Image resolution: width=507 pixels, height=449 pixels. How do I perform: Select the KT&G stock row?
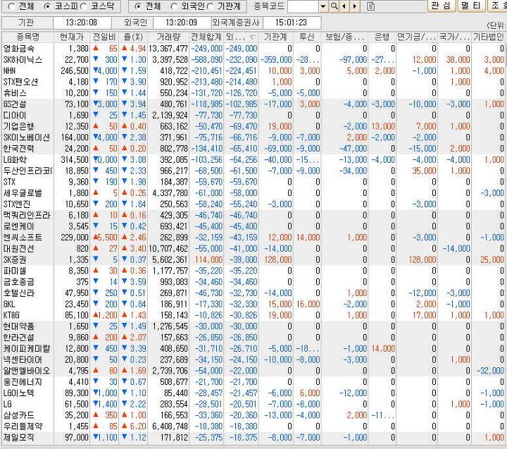point(254,315)
